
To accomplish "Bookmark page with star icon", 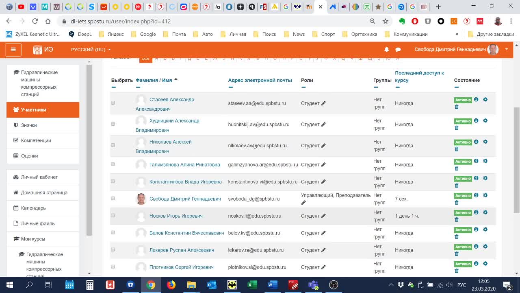I will [x=386, y=21].
